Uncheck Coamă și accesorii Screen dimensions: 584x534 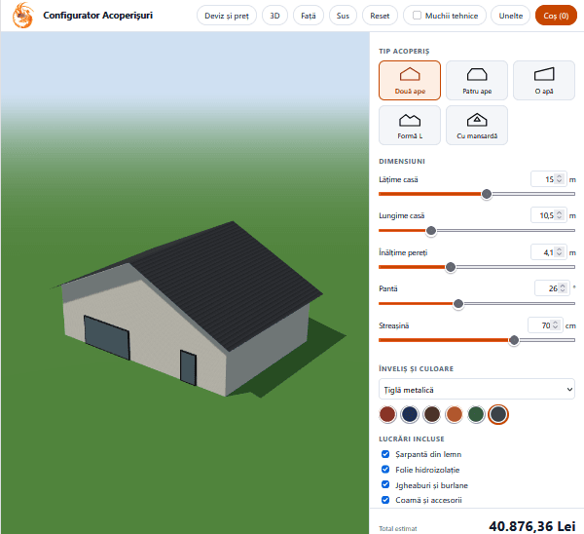tap(385, 500)
